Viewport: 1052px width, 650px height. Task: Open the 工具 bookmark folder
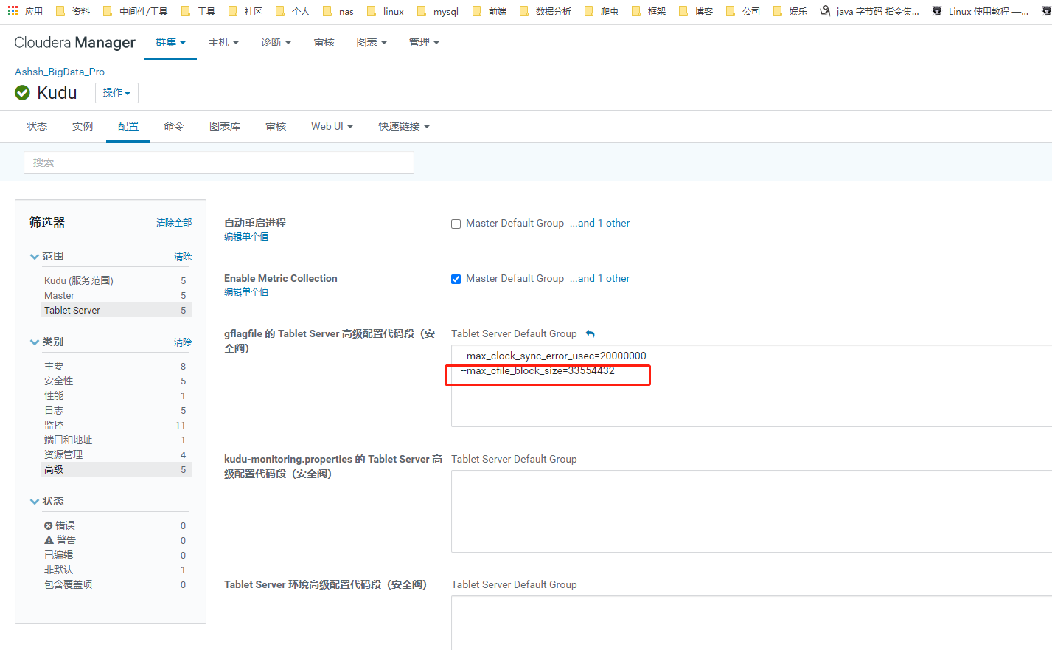tap(198, 11)
